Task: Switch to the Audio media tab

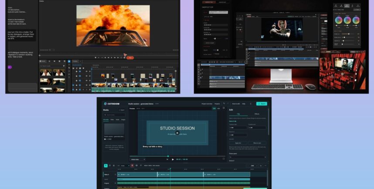Action: point(117,120)
